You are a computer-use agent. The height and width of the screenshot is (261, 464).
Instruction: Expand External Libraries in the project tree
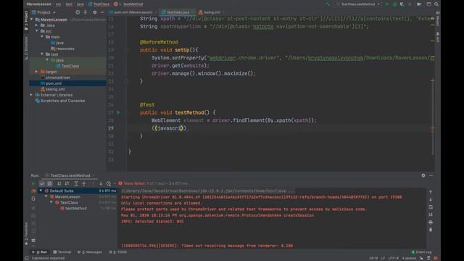[31, 95]
